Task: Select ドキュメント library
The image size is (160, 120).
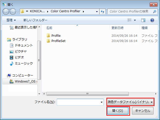Action: pos(21,45)
